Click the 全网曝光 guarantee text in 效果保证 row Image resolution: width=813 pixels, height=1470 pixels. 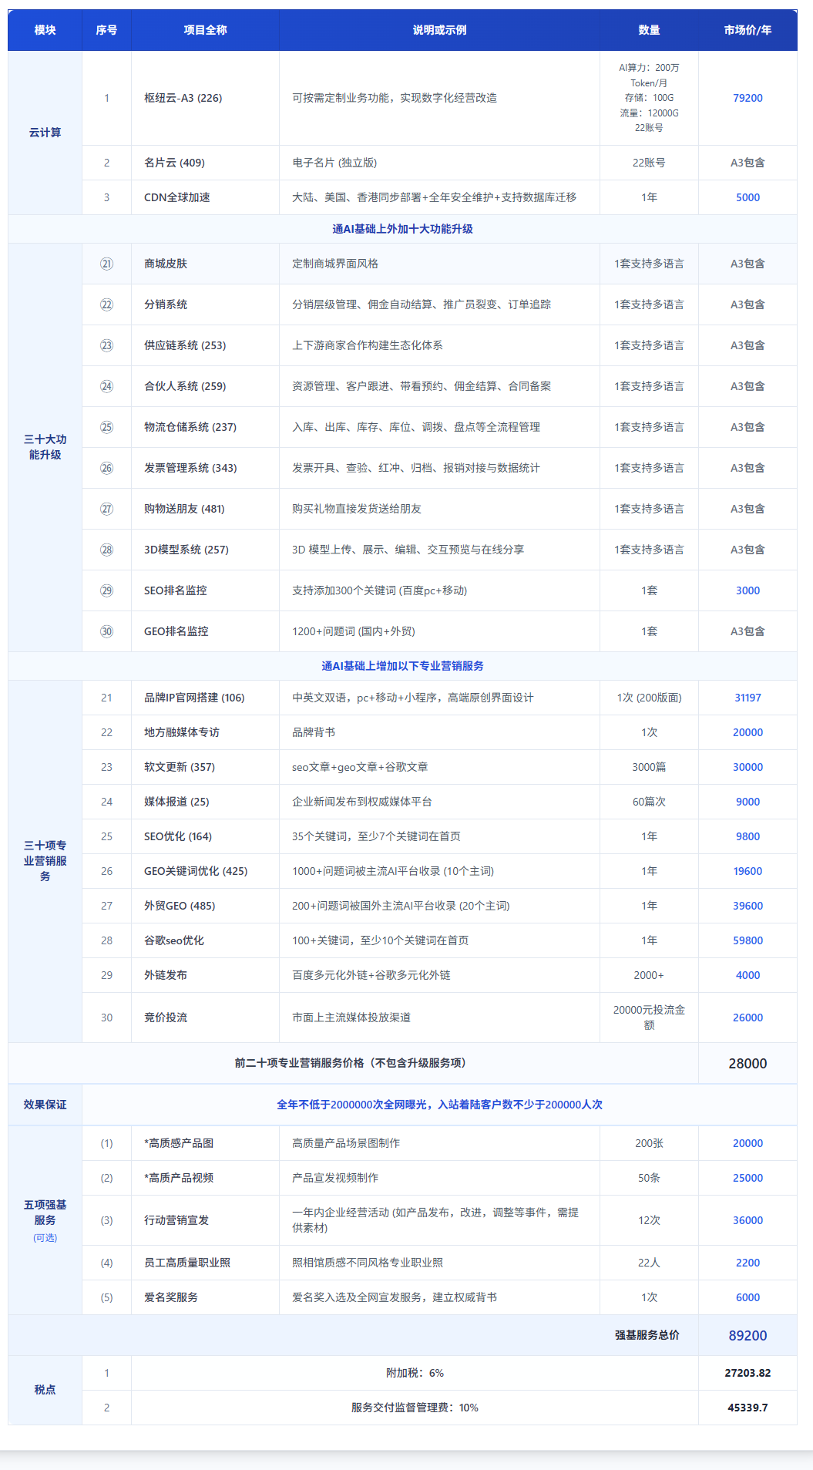[x=439, y=1105]
